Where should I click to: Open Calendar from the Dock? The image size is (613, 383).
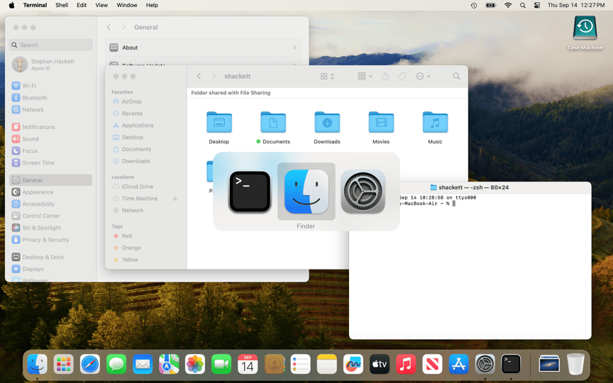pos(248,365)
